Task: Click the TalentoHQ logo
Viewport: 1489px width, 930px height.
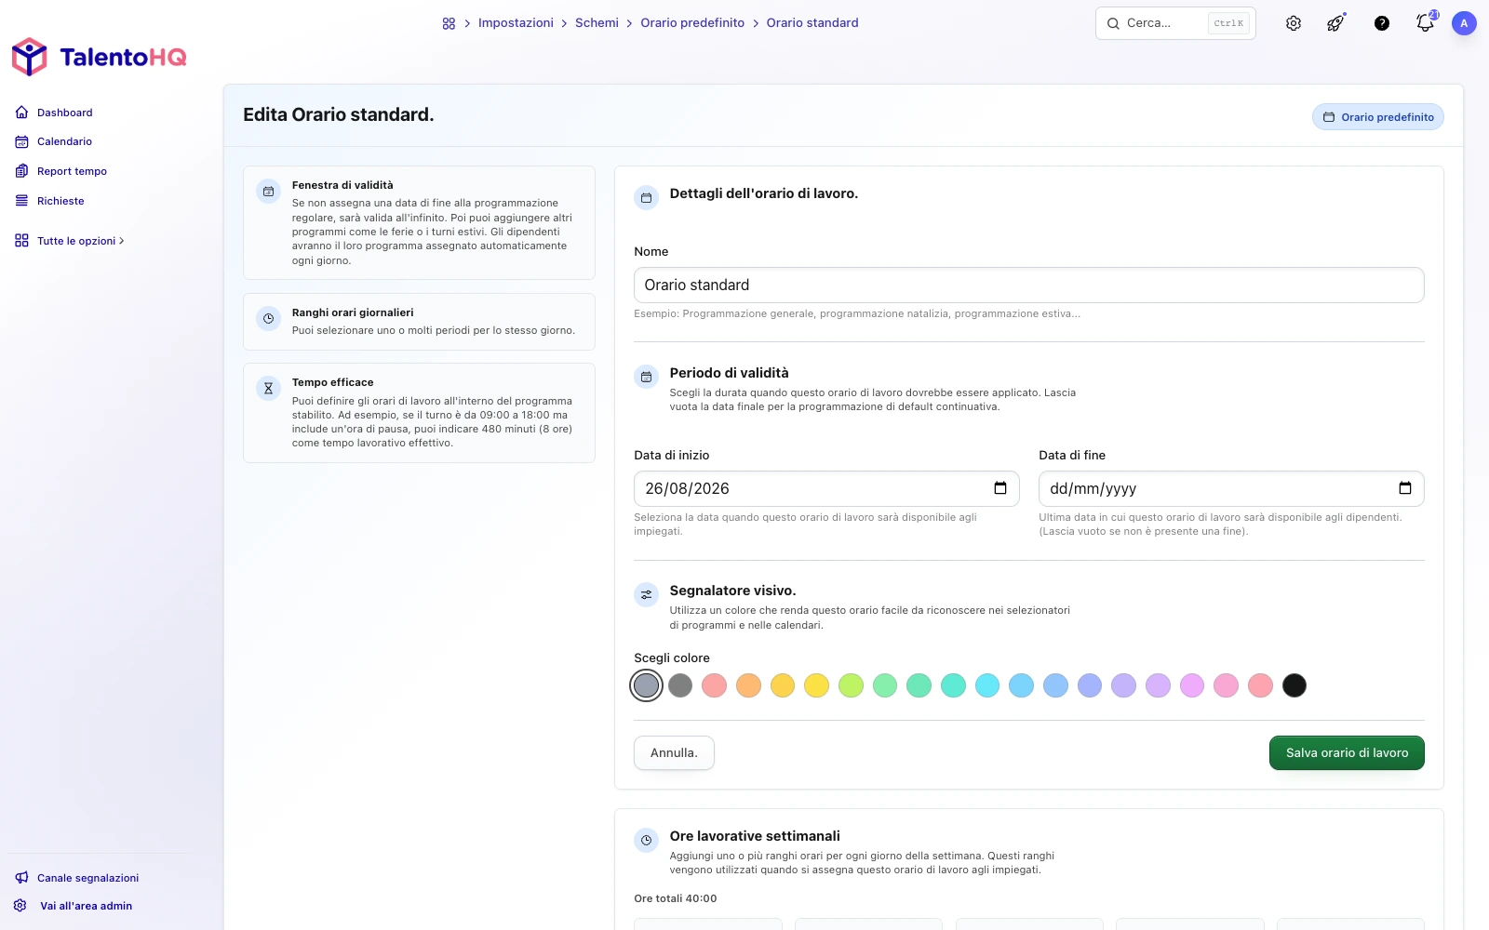Action: tap(99, 57)
